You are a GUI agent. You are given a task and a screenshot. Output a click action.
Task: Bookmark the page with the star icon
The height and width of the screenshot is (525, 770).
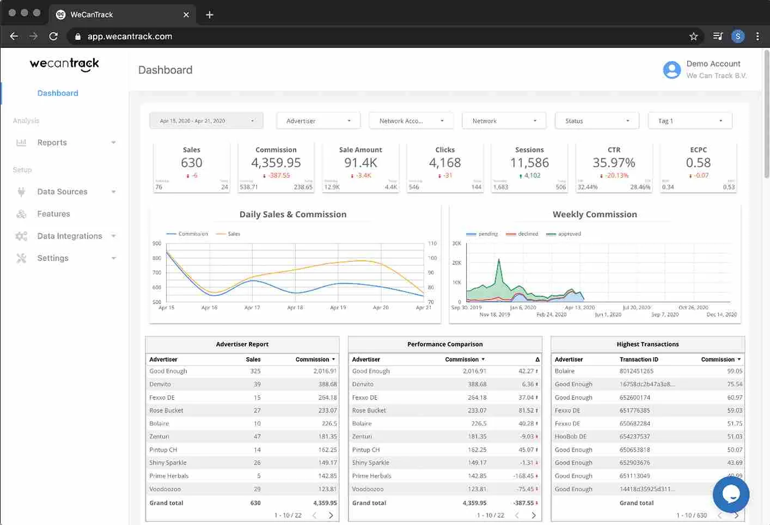[694, 36]
